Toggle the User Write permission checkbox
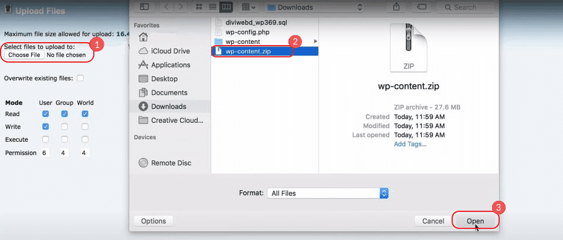Image resolution: width=563 pixels, height=240 pixels. 45,126
